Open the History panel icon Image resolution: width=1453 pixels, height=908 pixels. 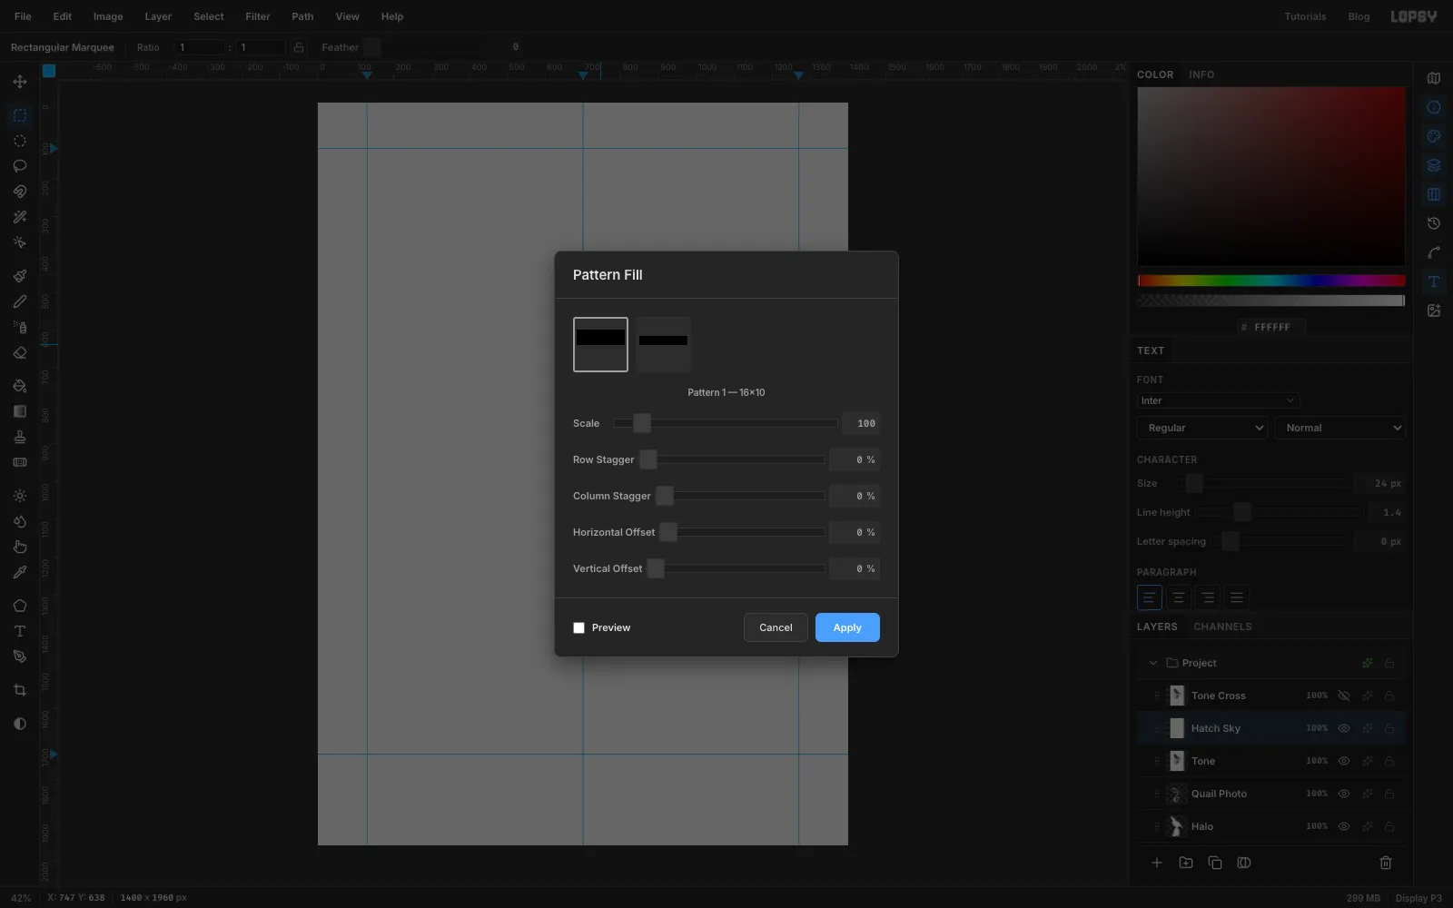coord(1434,223)
